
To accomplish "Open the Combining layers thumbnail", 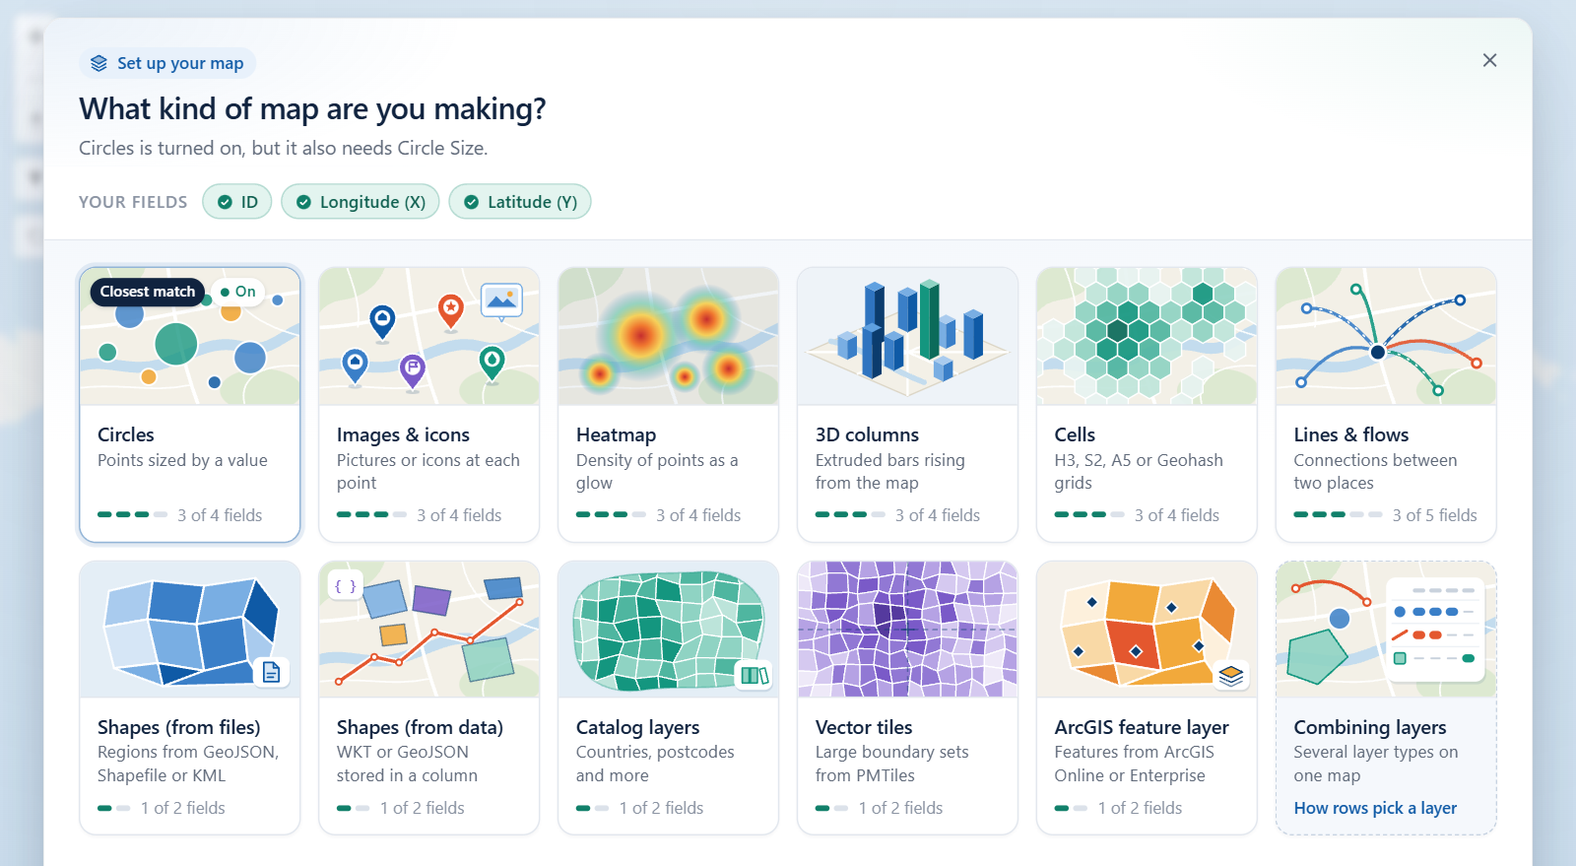I will pos(1387,630).
